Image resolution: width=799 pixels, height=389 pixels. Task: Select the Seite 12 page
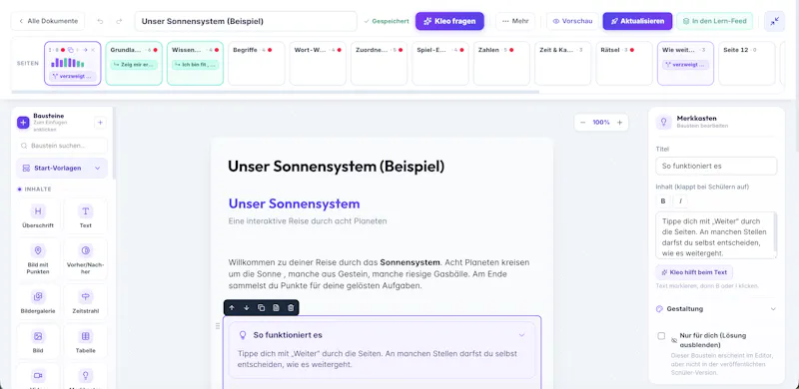point(746,63)
